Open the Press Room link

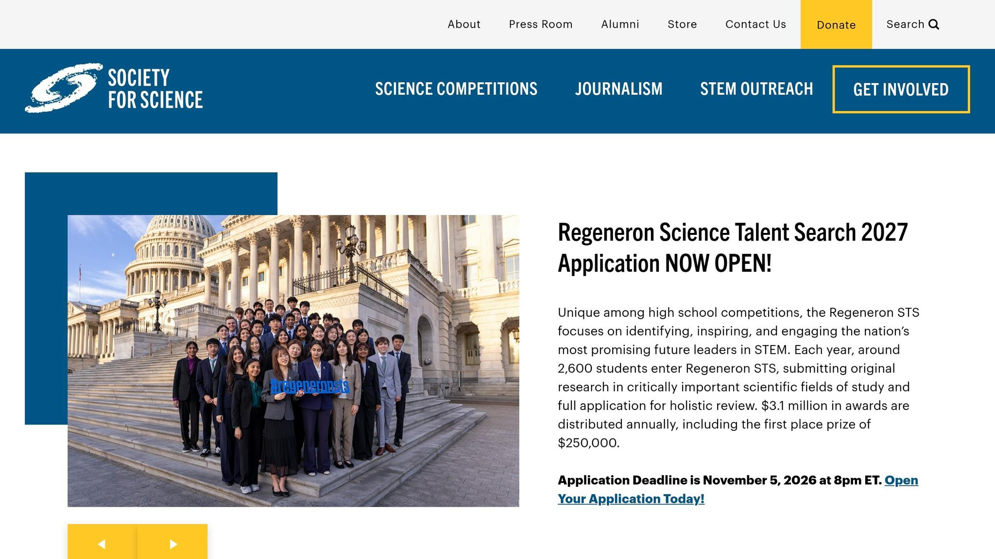(541, 24)
